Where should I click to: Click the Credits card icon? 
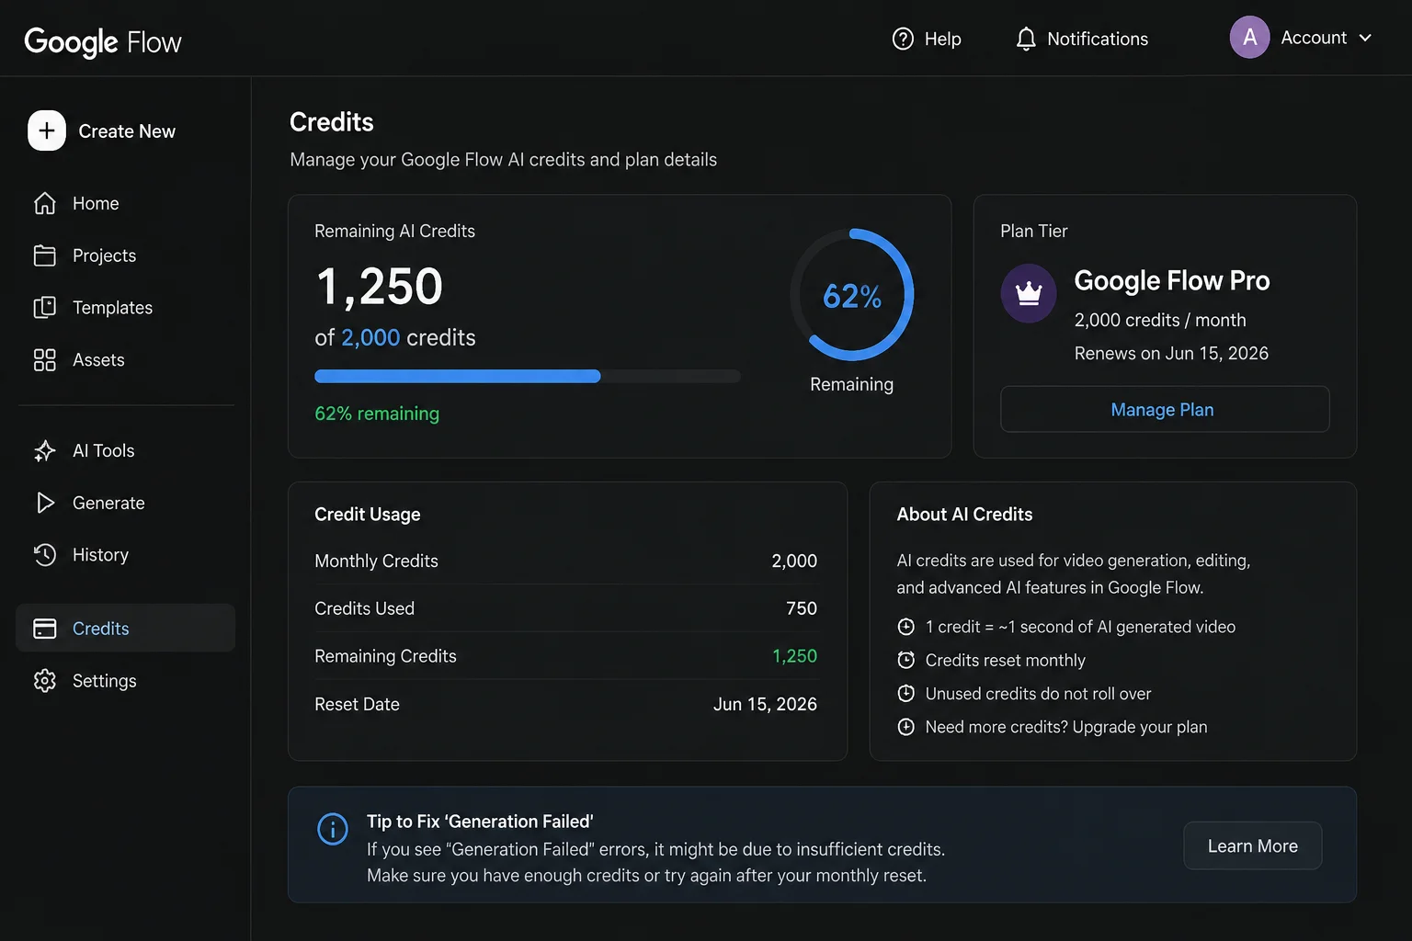pyautogui.click(x=45, y=629)
